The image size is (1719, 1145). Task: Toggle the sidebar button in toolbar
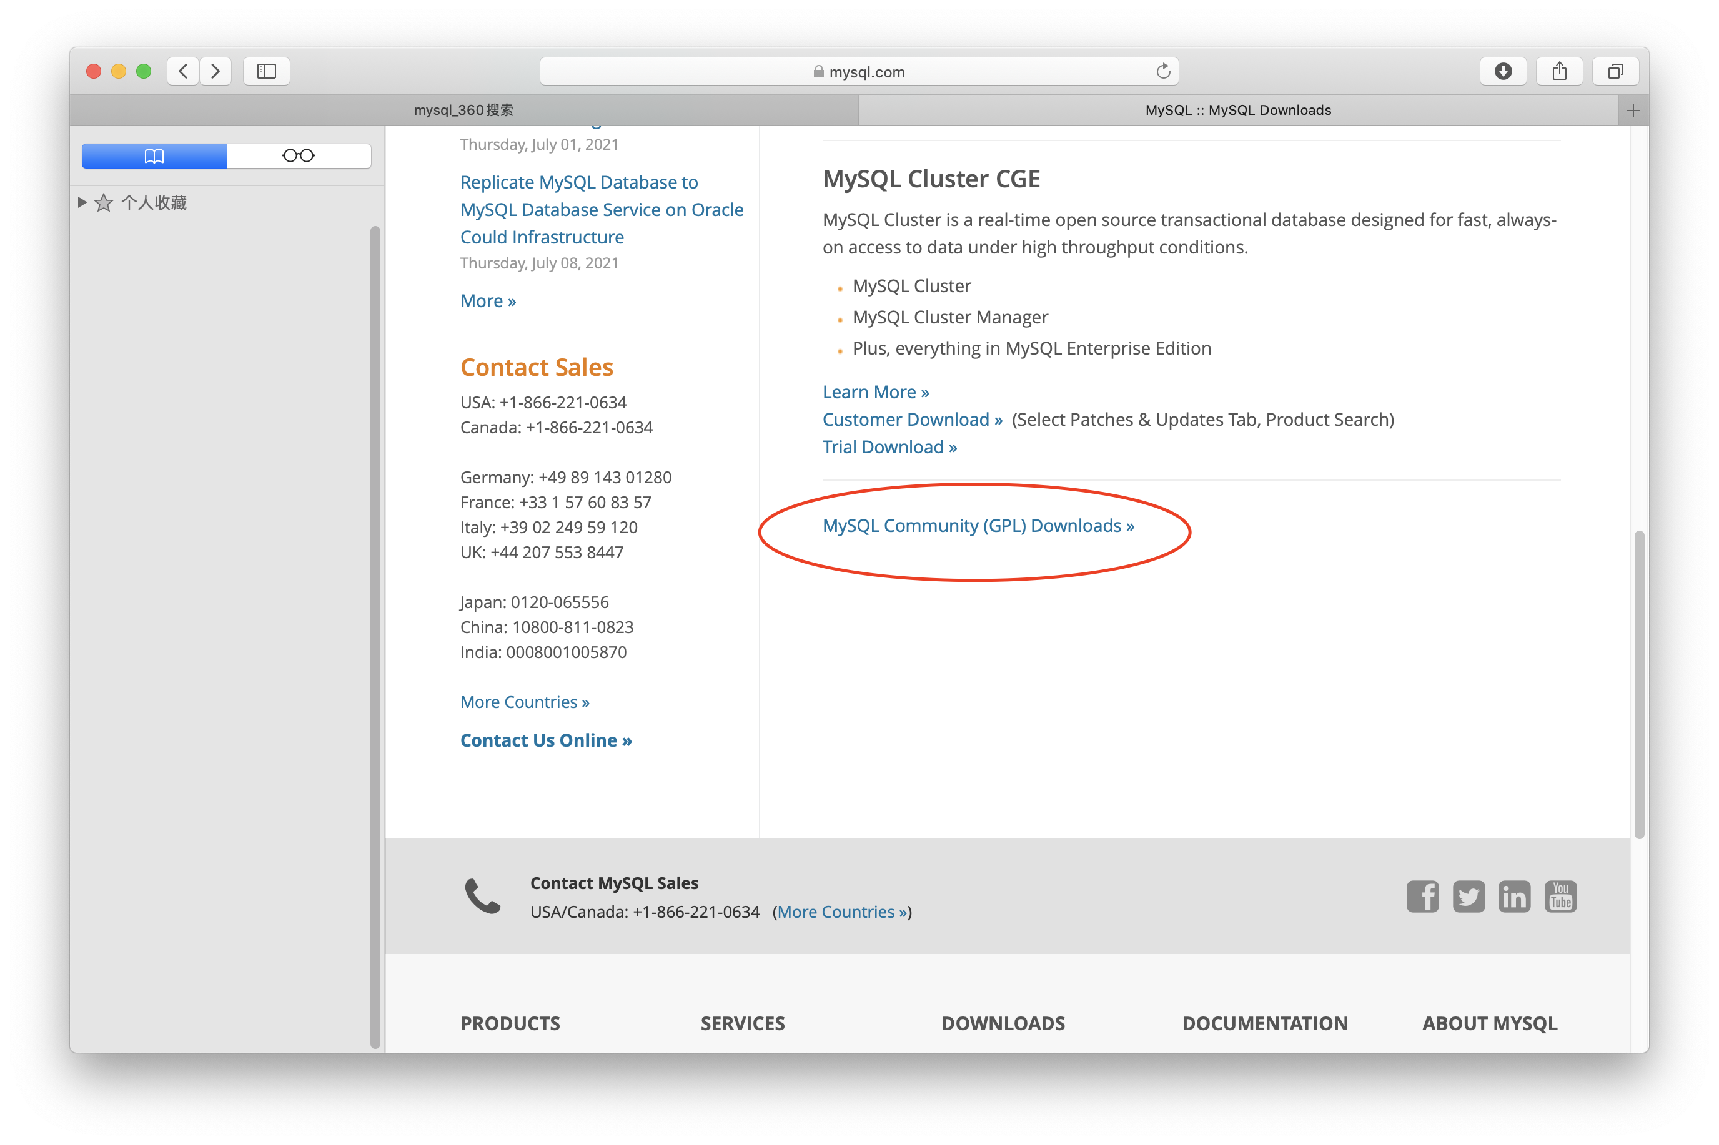(x=267, y=71)
